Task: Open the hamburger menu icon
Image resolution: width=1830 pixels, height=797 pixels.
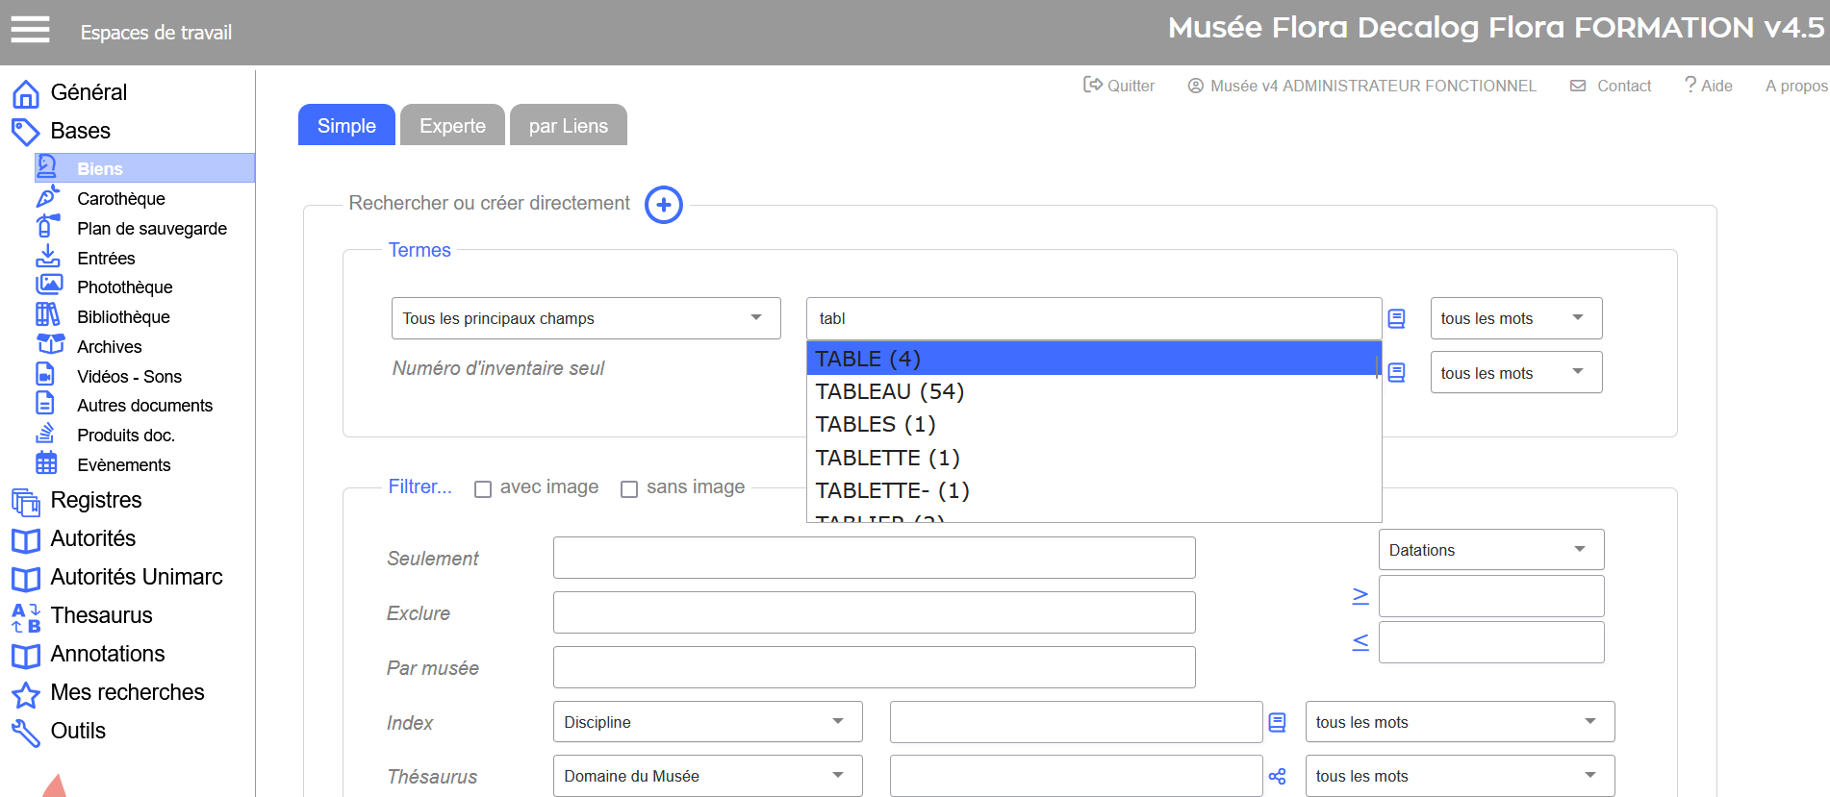Action: point(30,30)
